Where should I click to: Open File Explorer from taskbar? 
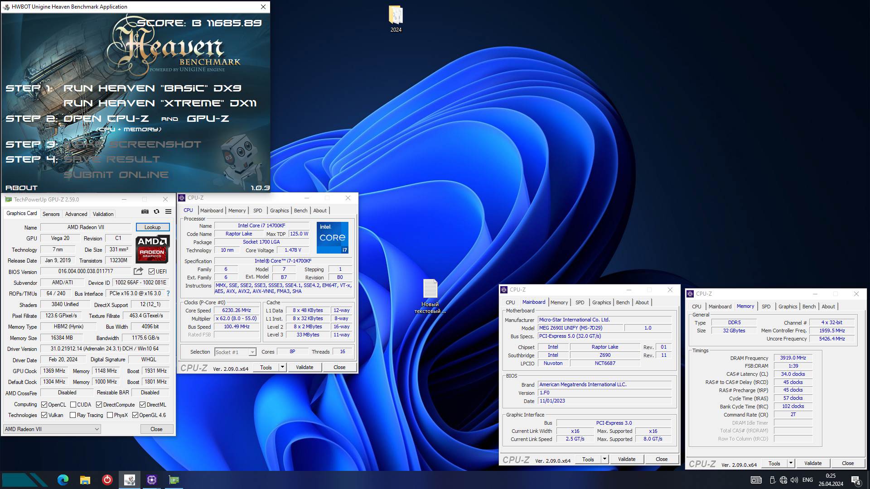click(x=85, y=480)
